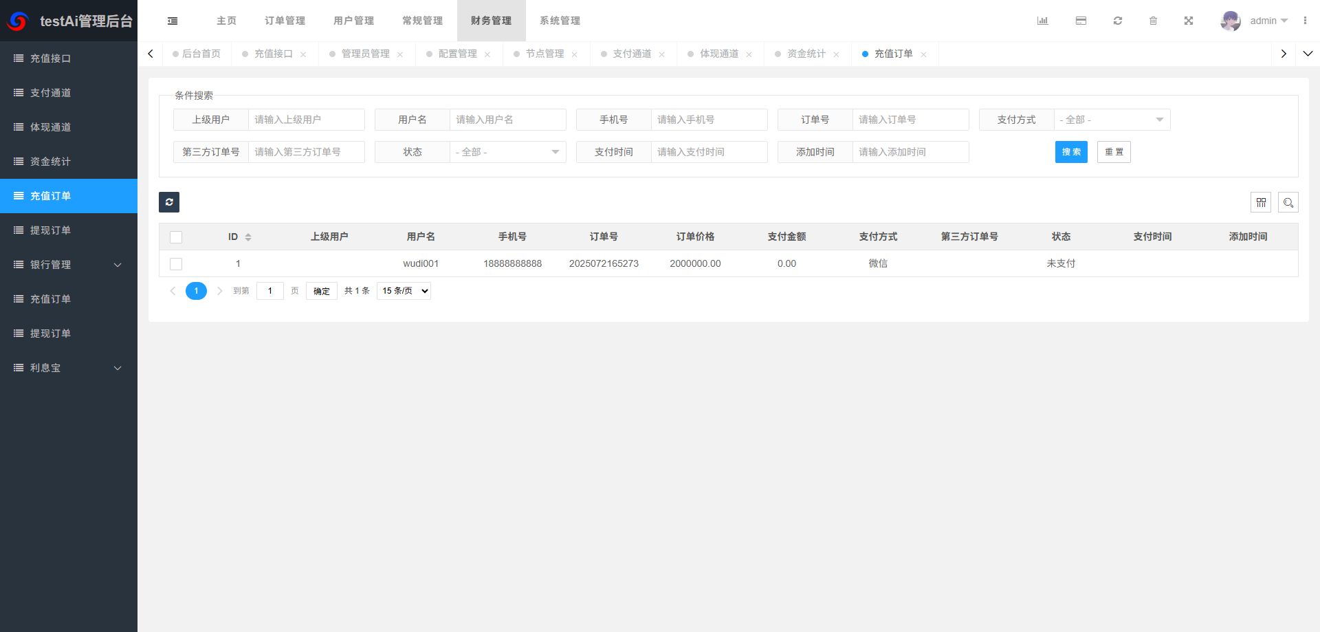Click the 重置 reset button
This screenshot has height=632, width=1320.
(1114, 152)
